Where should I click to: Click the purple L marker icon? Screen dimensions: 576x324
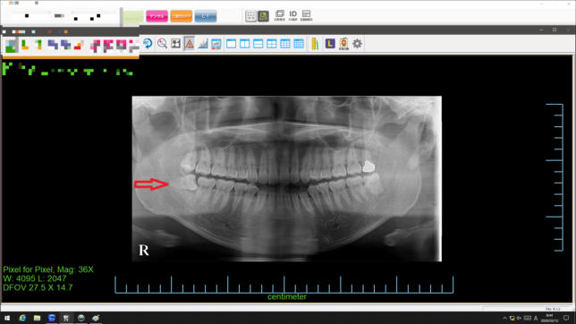pos(330,44)
